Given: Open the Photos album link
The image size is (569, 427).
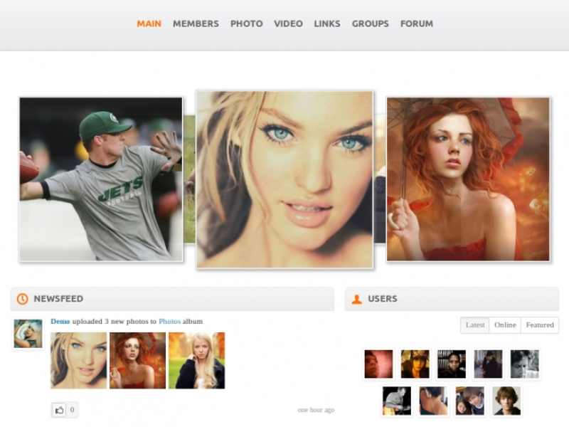Looking at the screenshot, I should pyautogui.click(x=169, y=322).
